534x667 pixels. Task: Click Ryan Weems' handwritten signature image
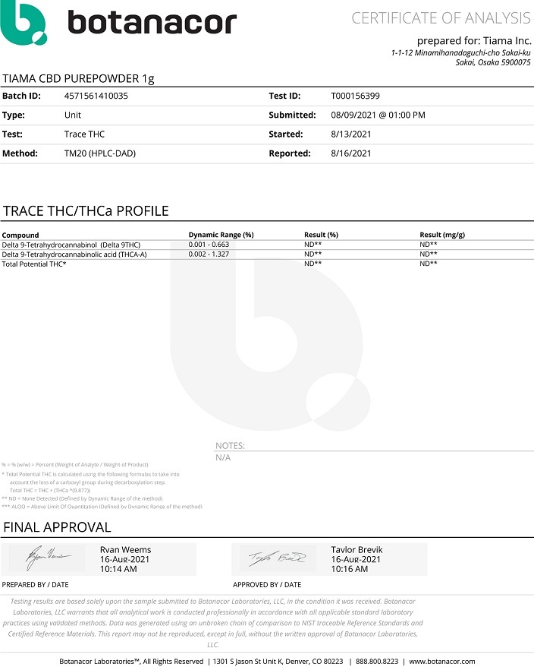48,558
